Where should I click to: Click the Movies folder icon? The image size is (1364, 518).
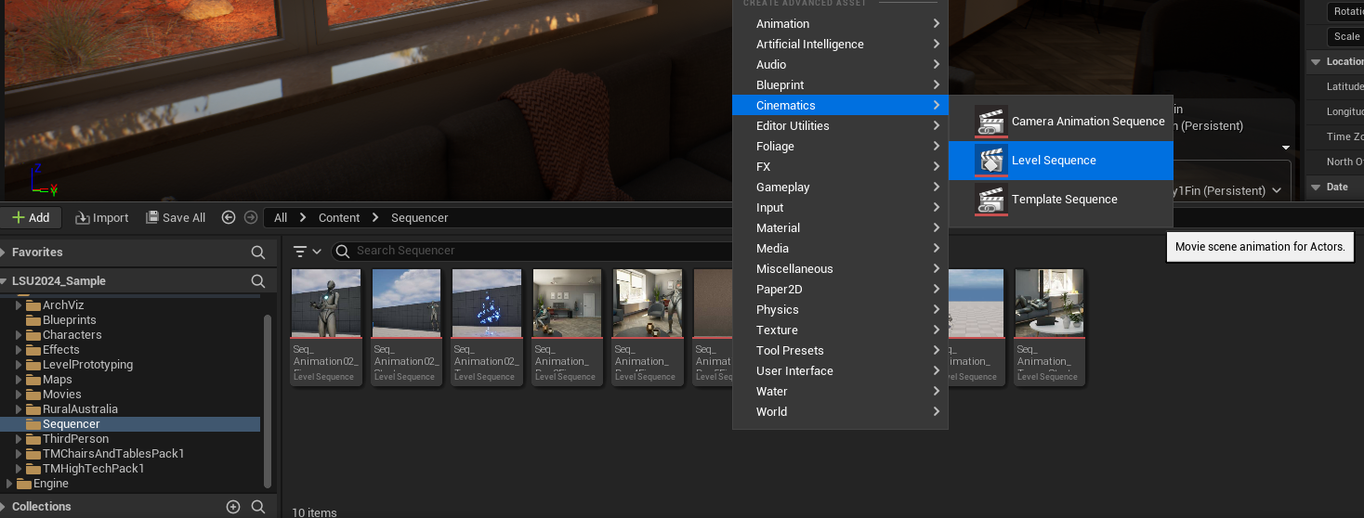pyautogui.click(x=33, y=395)
